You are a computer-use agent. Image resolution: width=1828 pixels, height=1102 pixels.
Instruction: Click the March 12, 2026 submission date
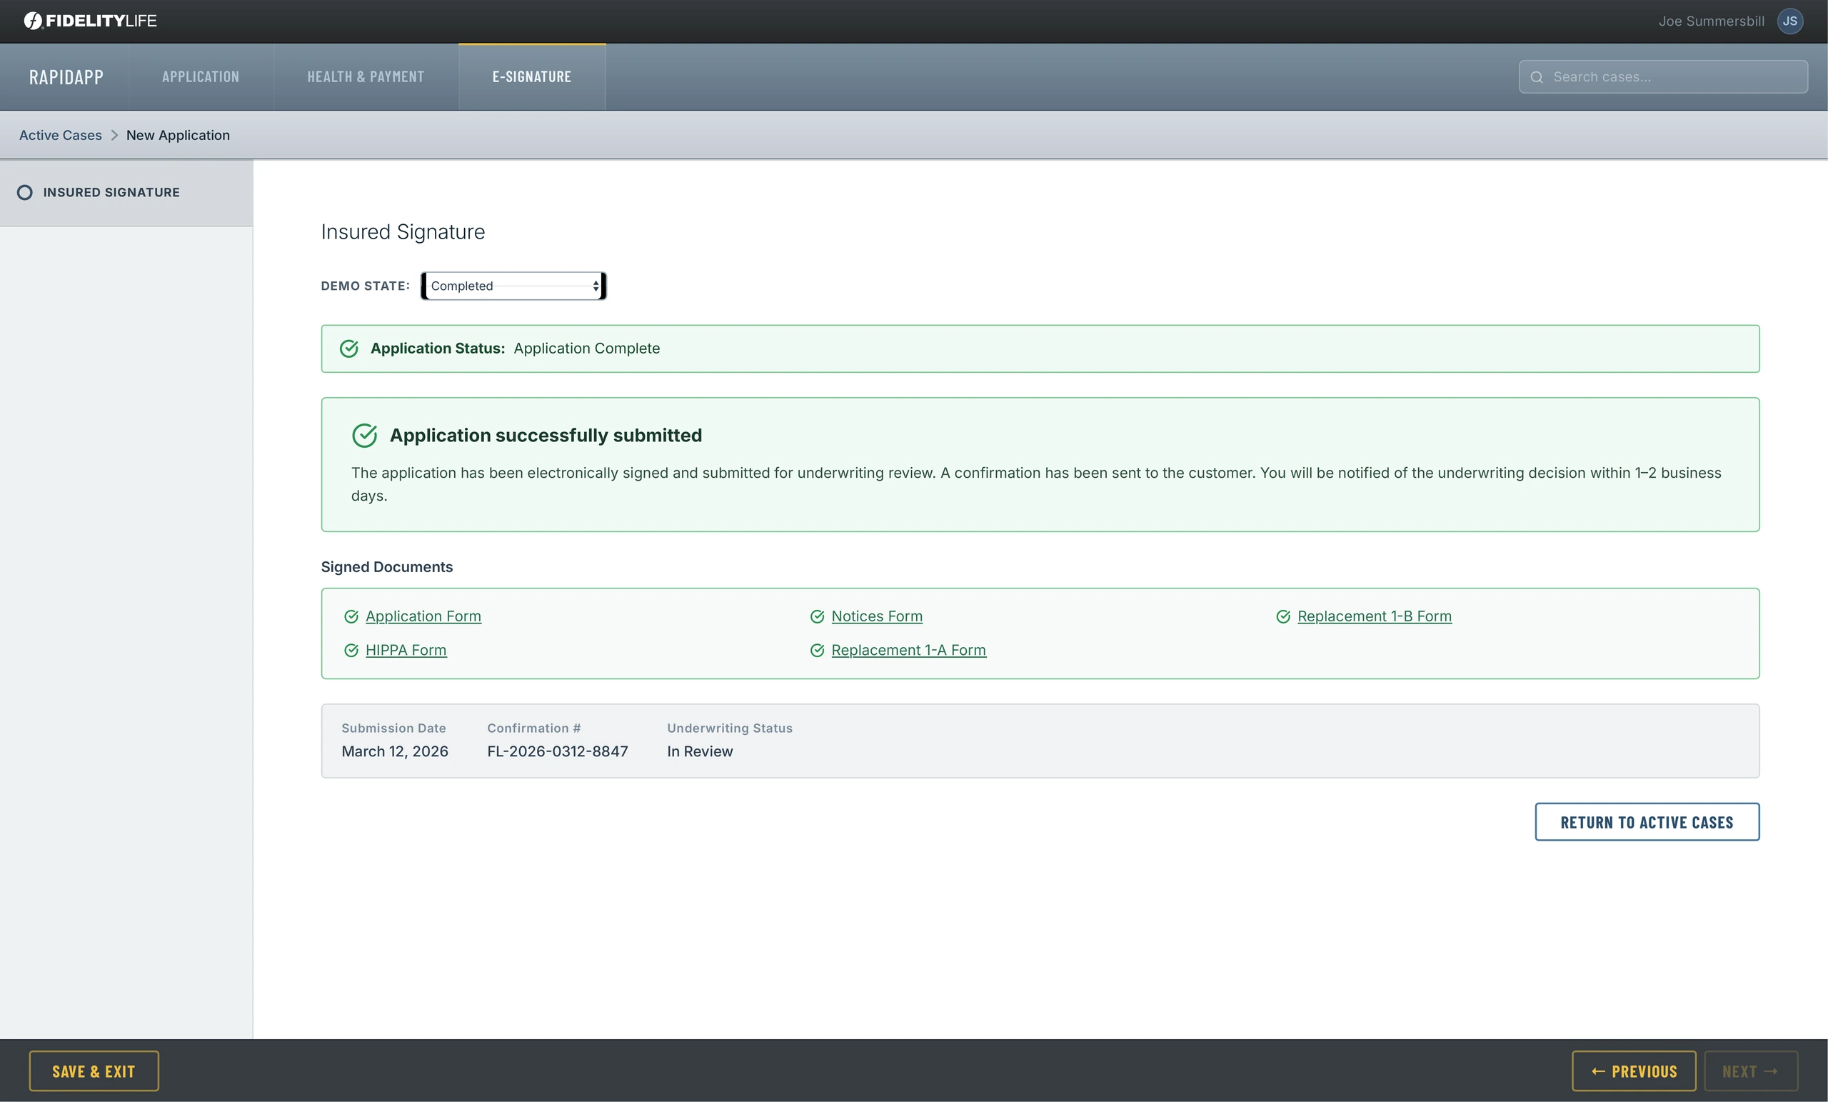[x=395, y=752]
